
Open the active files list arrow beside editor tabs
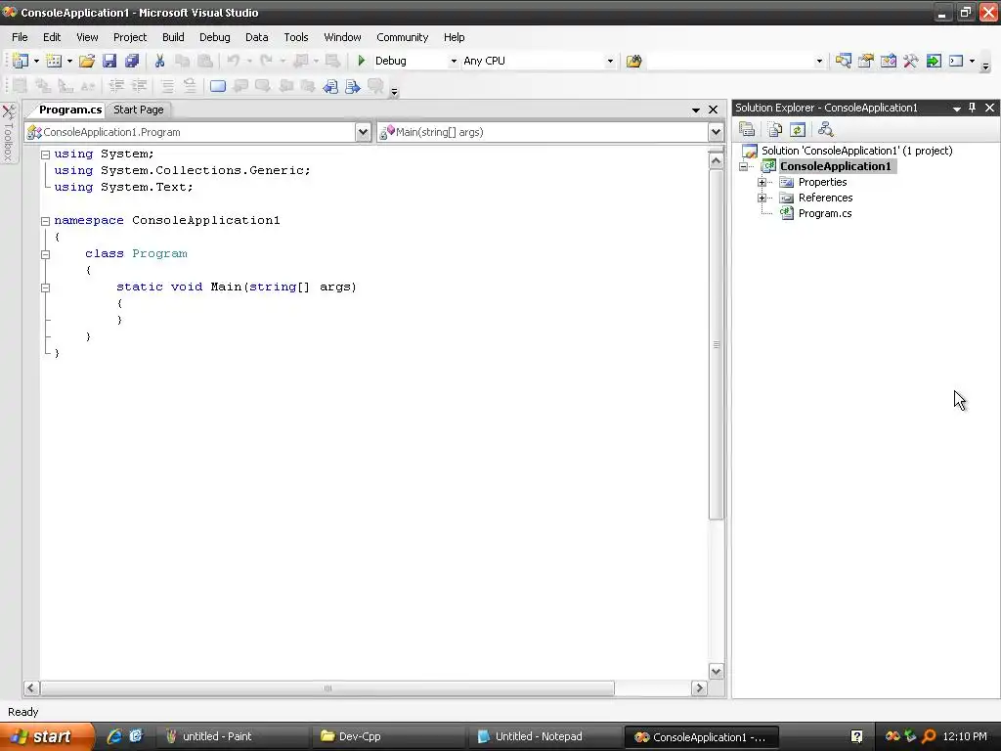tap(696, 110)
